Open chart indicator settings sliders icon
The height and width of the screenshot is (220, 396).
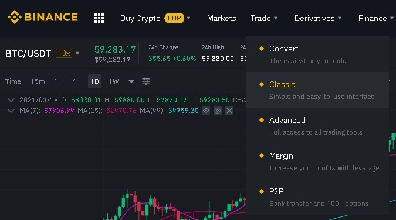pyautogui.click(x=146, y=81)
